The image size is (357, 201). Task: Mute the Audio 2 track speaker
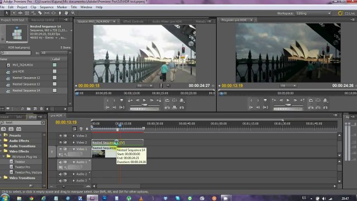(60, 174)
